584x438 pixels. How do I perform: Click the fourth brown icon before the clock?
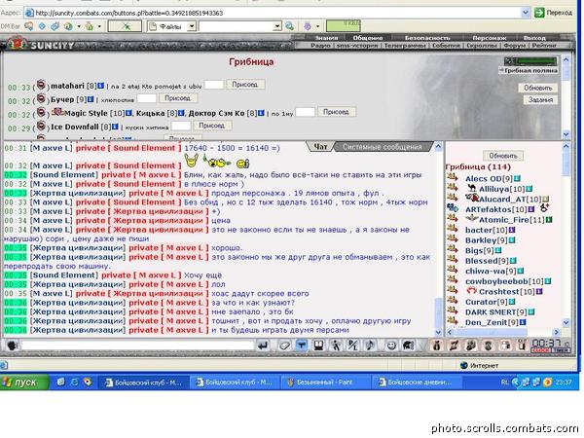click(x=489, y=346)
